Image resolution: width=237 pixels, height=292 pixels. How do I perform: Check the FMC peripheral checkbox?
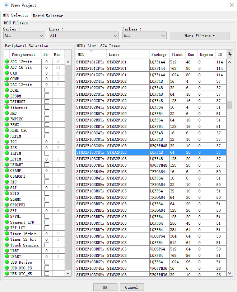tap(47, 113)
